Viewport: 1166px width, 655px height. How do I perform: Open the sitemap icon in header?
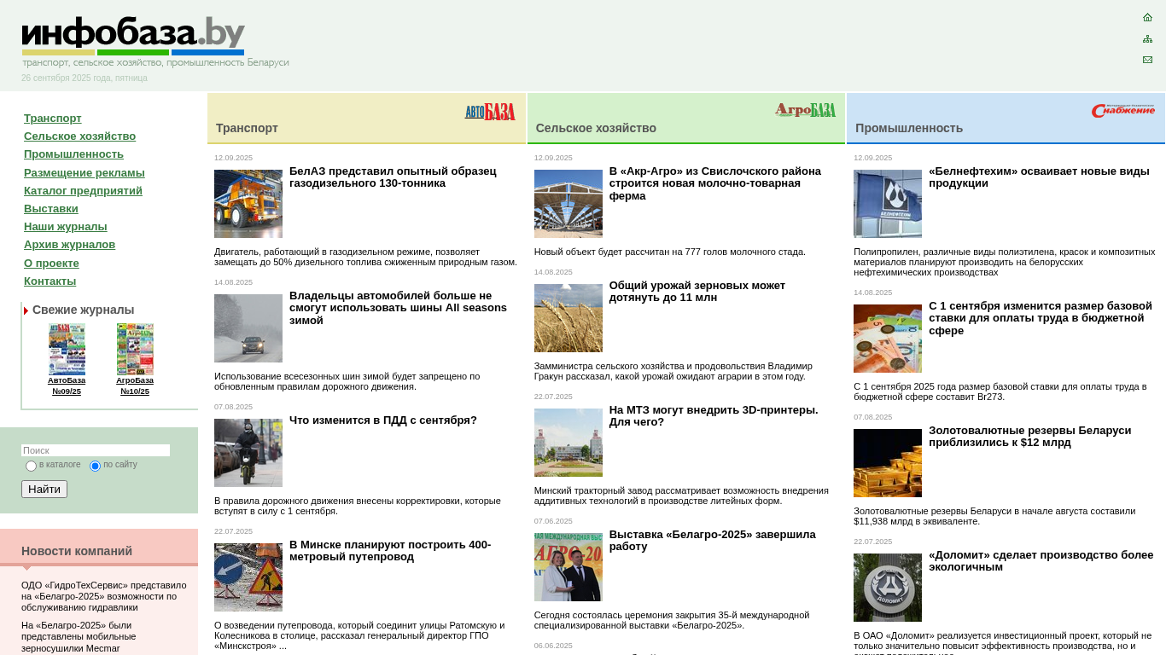pos(1147,38)
